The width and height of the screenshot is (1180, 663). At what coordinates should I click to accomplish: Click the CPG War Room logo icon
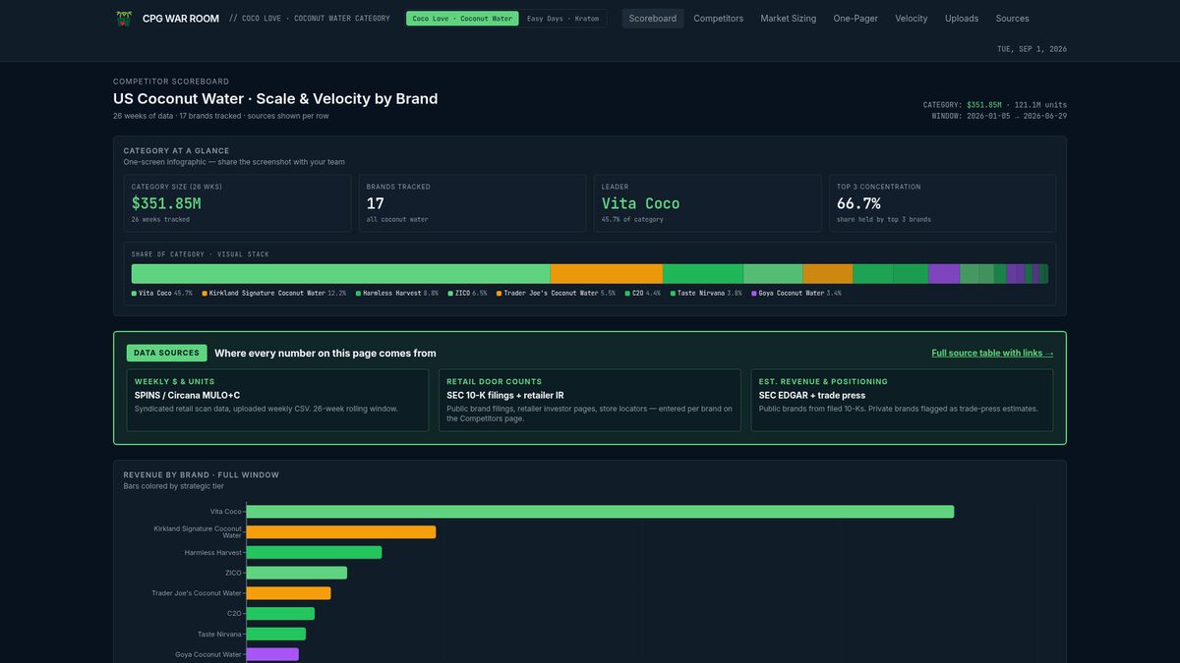coord(123,18)
